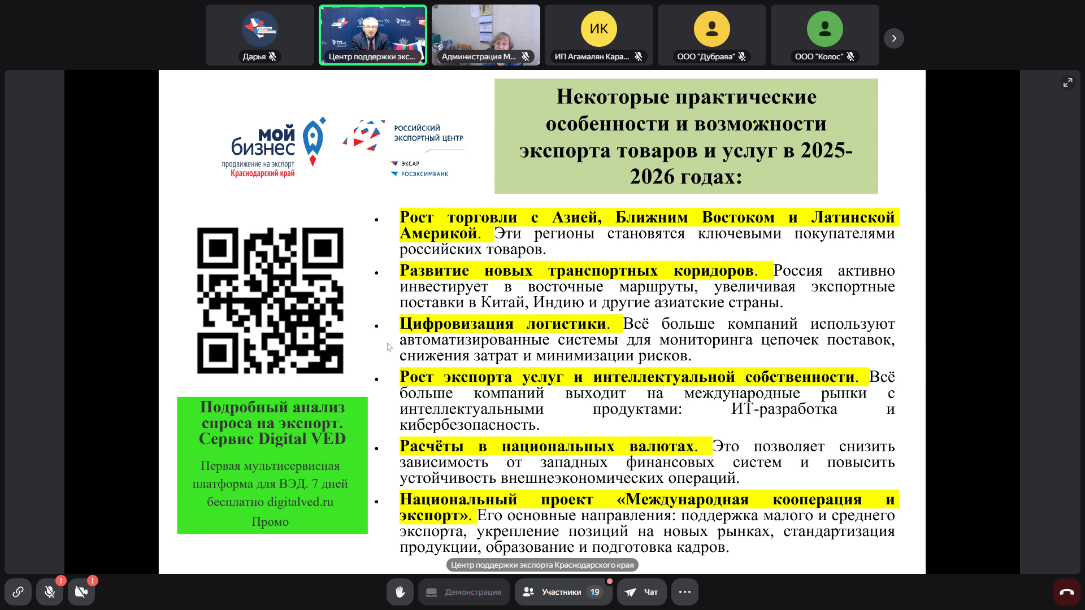1085x610 pixels.
Task: Expand presentation to fullscreen
Action: click(1067, 82)
